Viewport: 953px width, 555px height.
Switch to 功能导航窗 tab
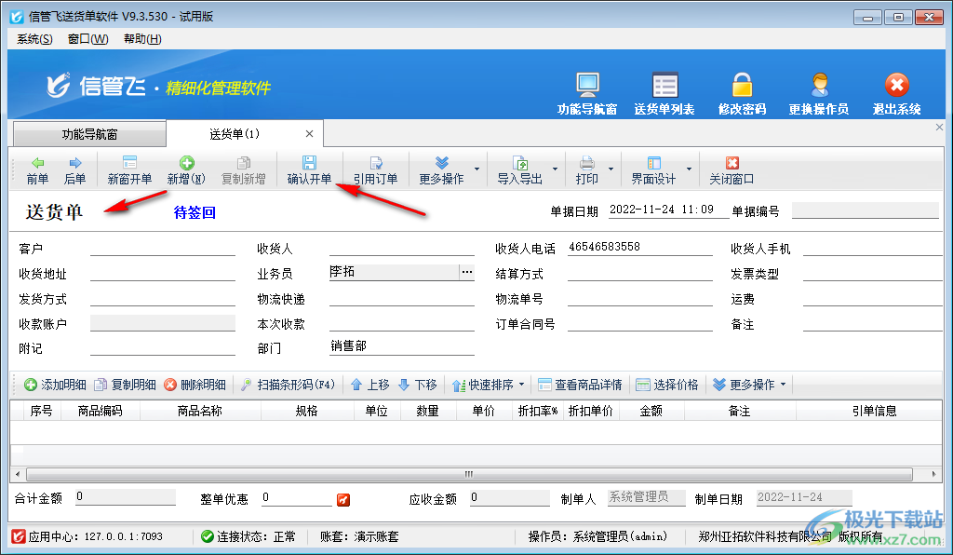click(x=89, y=134)
